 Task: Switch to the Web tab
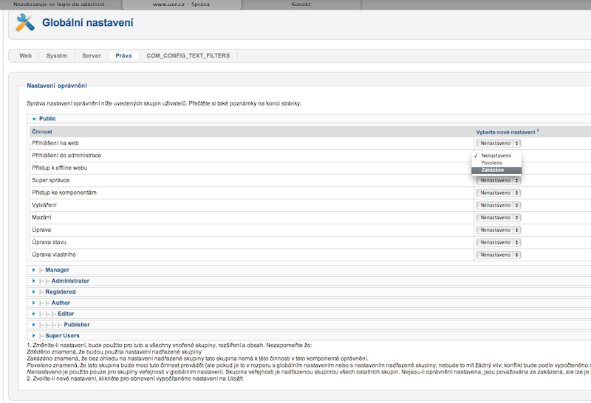(25, 55)
